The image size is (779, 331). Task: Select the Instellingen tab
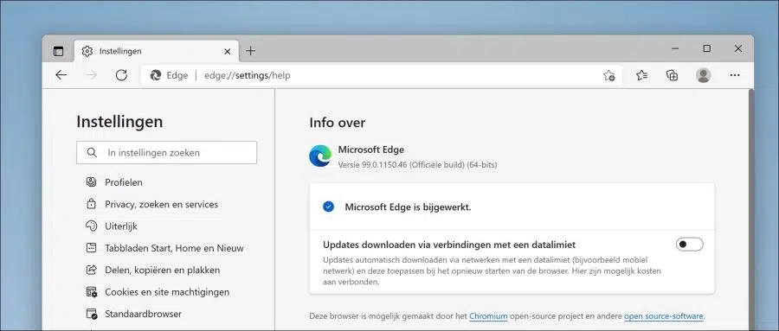[x=157, y=51]
